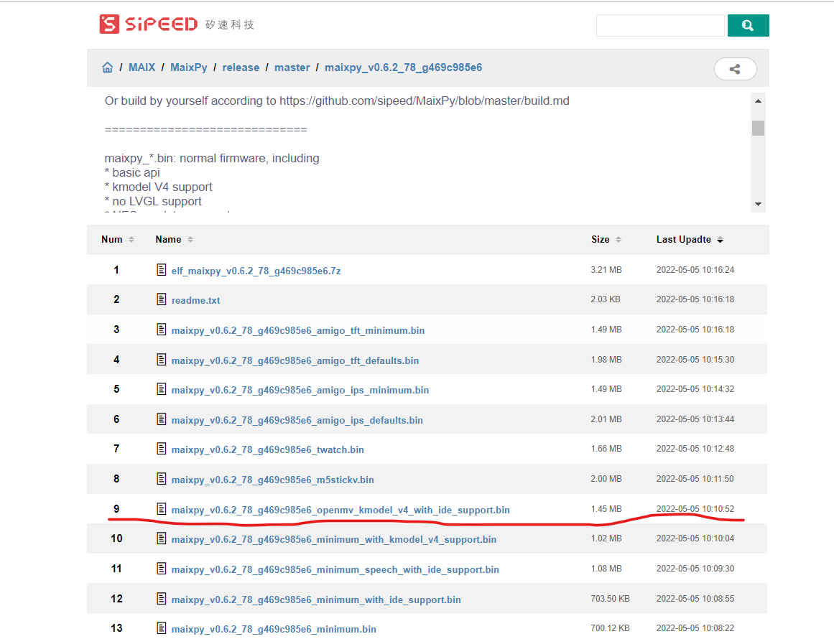The height and width of the screenshot is (639, 834).
Task: Click file icon of amigo_tft_minimum.bin row
Action: pos(162,330)
